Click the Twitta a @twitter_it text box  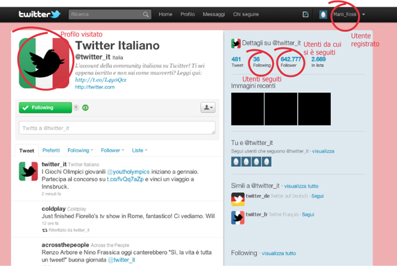117,128
